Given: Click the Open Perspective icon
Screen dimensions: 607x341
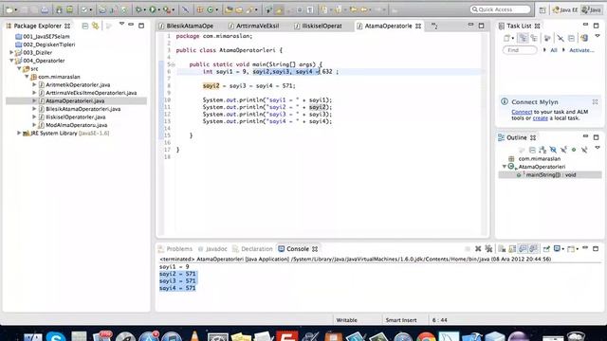Looking at the screenshot, I should tap(542, 10).
